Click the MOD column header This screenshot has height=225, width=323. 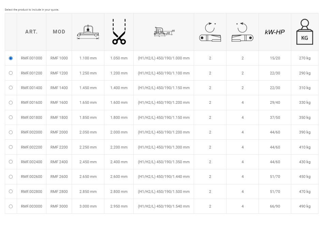pos(59,32)
